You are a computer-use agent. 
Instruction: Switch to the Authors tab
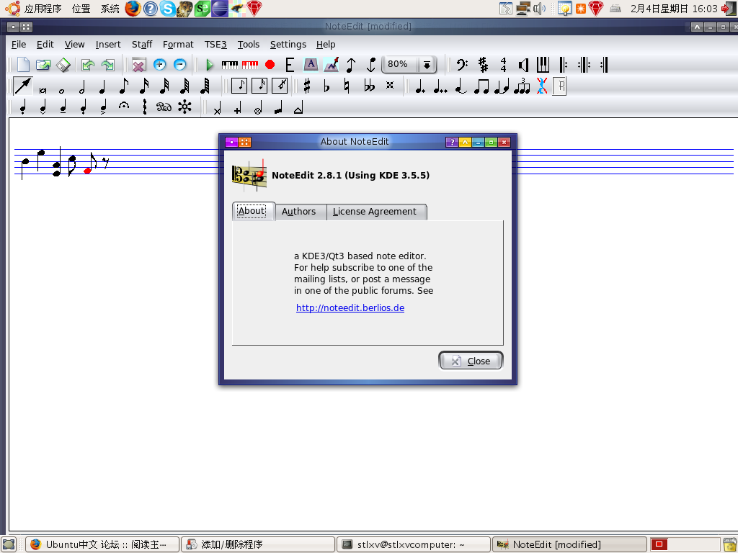(299, 212)
